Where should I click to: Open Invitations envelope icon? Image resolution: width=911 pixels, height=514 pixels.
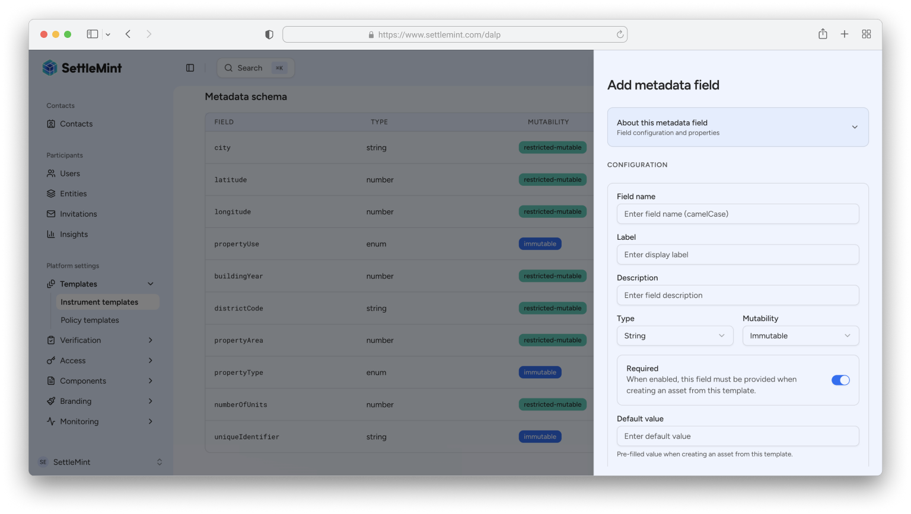click(x=51, y=214)
